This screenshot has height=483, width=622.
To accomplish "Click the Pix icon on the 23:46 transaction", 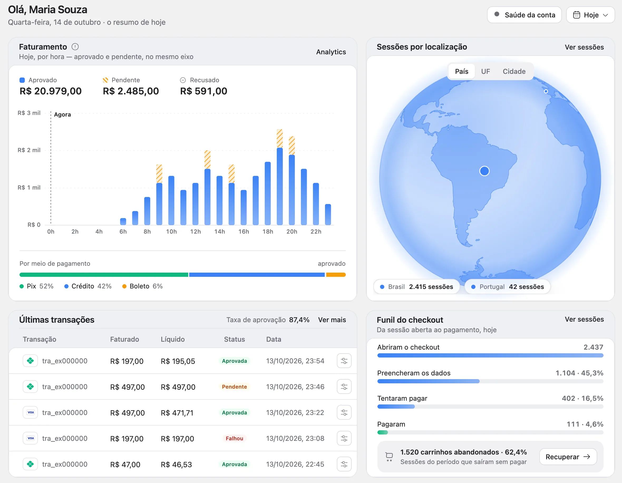I will pyautogui.click(x=30, y=387).
